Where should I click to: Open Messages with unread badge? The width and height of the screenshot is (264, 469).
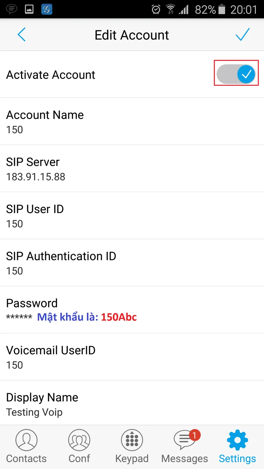pos(185,447)
